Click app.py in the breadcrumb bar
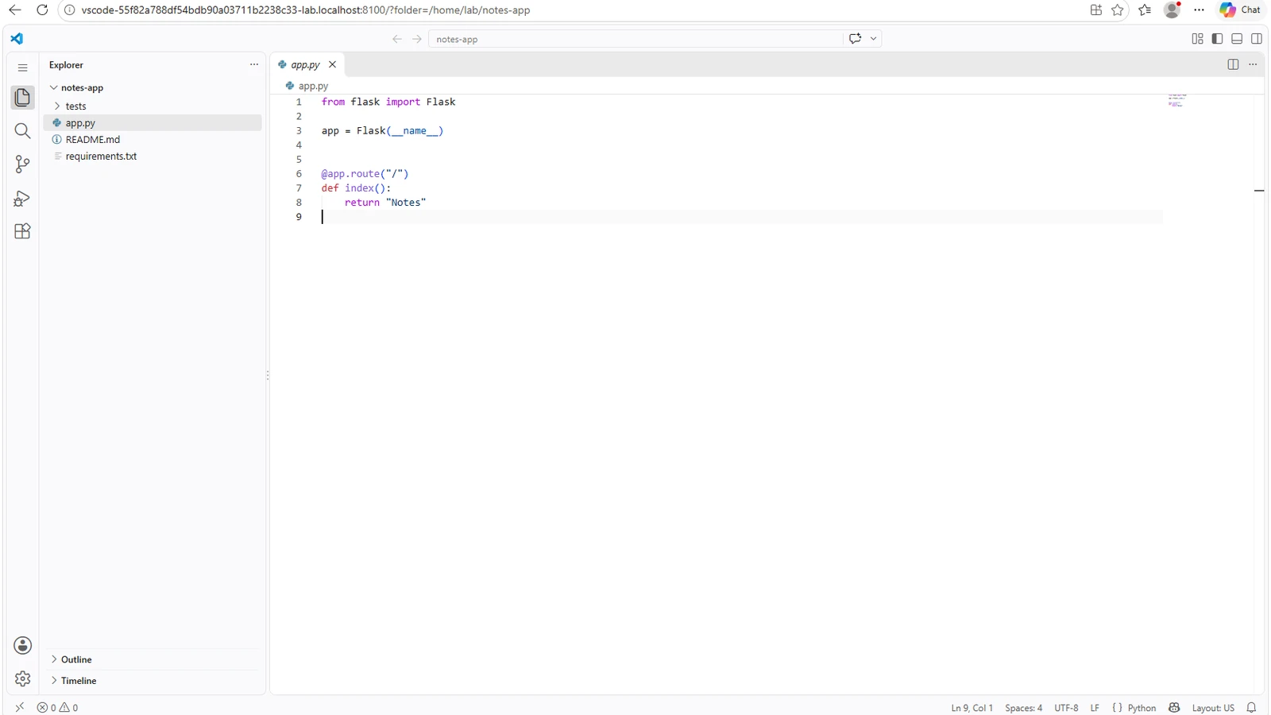Screen dimensions: 1271x715 click(313, 86)
